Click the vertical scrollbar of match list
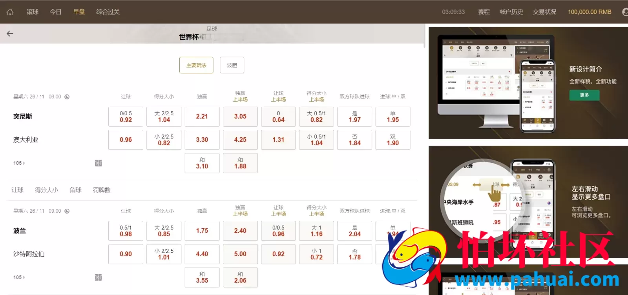Viewport: 628px width, 295px height. click(x=424, y=36)
